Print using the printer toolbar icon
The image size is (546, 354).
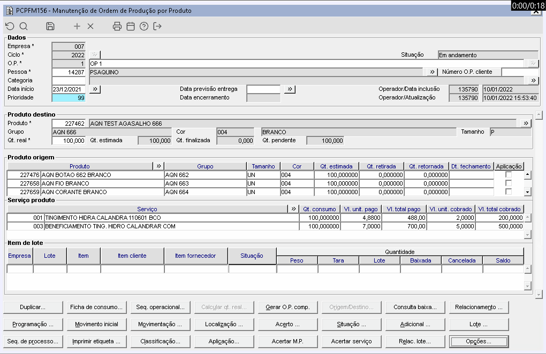(x=117, y=26)
